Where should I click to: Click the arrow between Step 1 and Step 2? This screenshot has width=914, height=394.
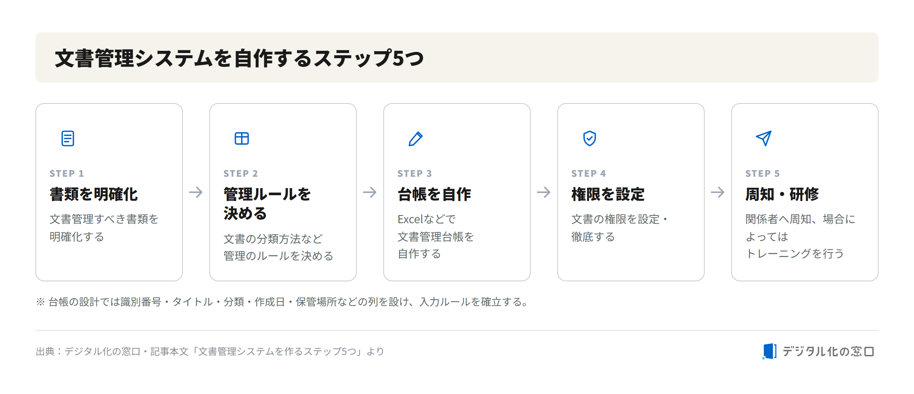pyautogui.click(x=196, y=192)
